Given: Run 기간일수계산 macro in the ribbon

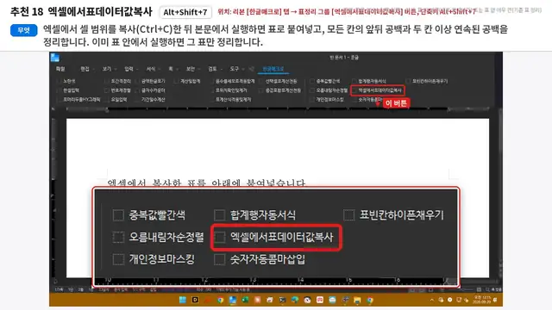Looking at the screenshot, I should (x=150, y=100).
